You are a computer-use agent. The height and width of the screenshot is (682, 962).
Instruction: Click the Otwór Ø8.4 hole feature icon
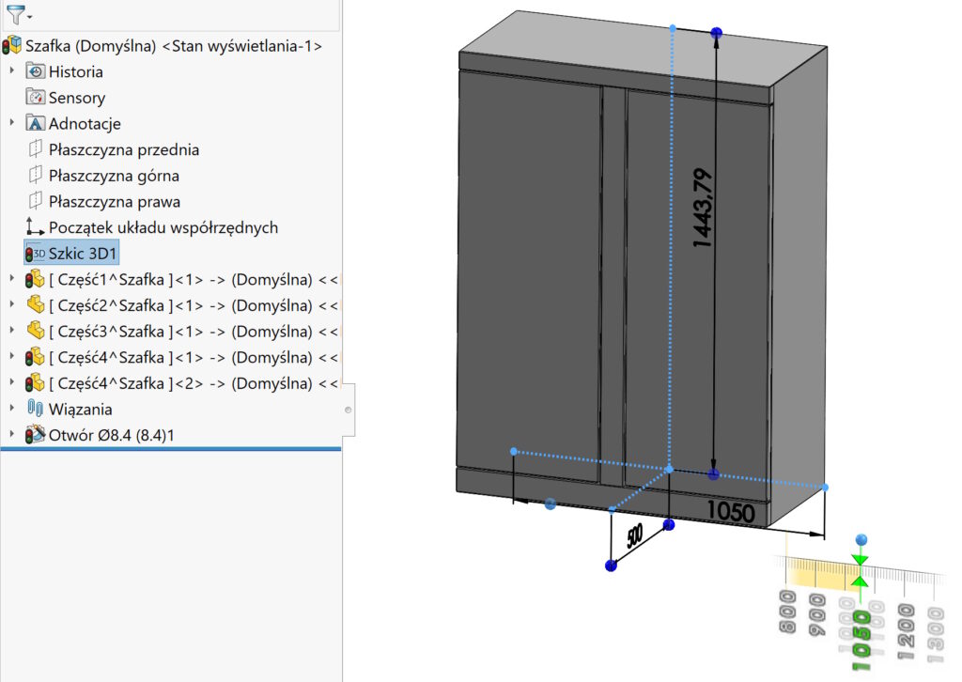tap(36, 435)
